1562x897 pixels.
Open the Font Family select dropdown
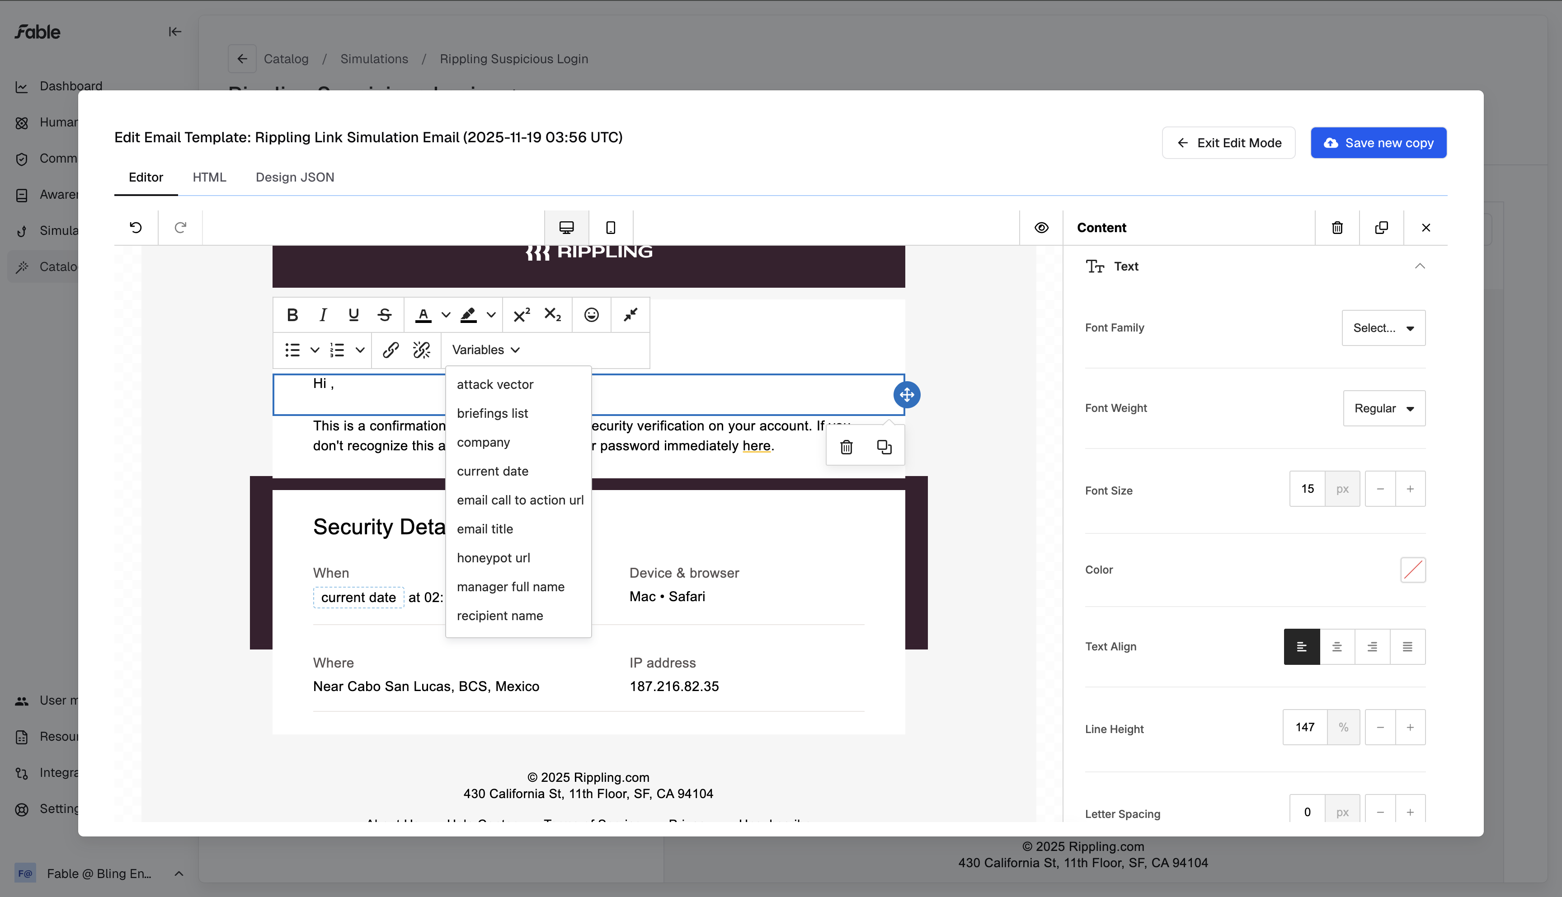tap(1383, 328)
